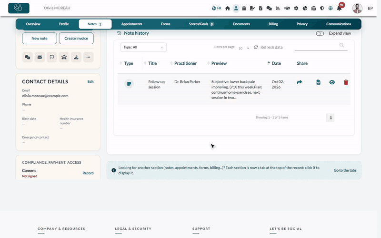Click the note type icon in the Follow-up row
This screenshot has width=381, height=238.
pos(129,84)
